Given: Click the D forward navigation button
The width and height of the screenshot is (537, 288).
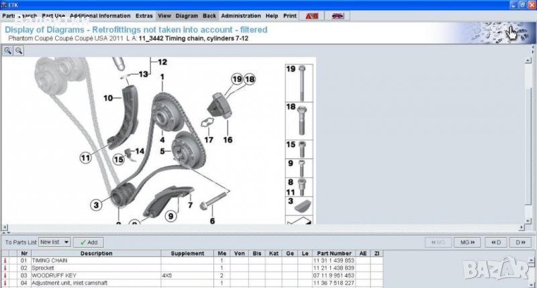Looking at the screenshot, I should 518,242.
